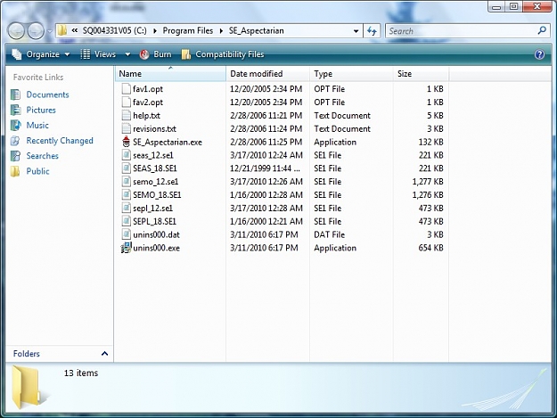This screenshot has width=557, height=418.
Task: Open recent pages dropdown beside Forward button
Action: pos(50,31)
